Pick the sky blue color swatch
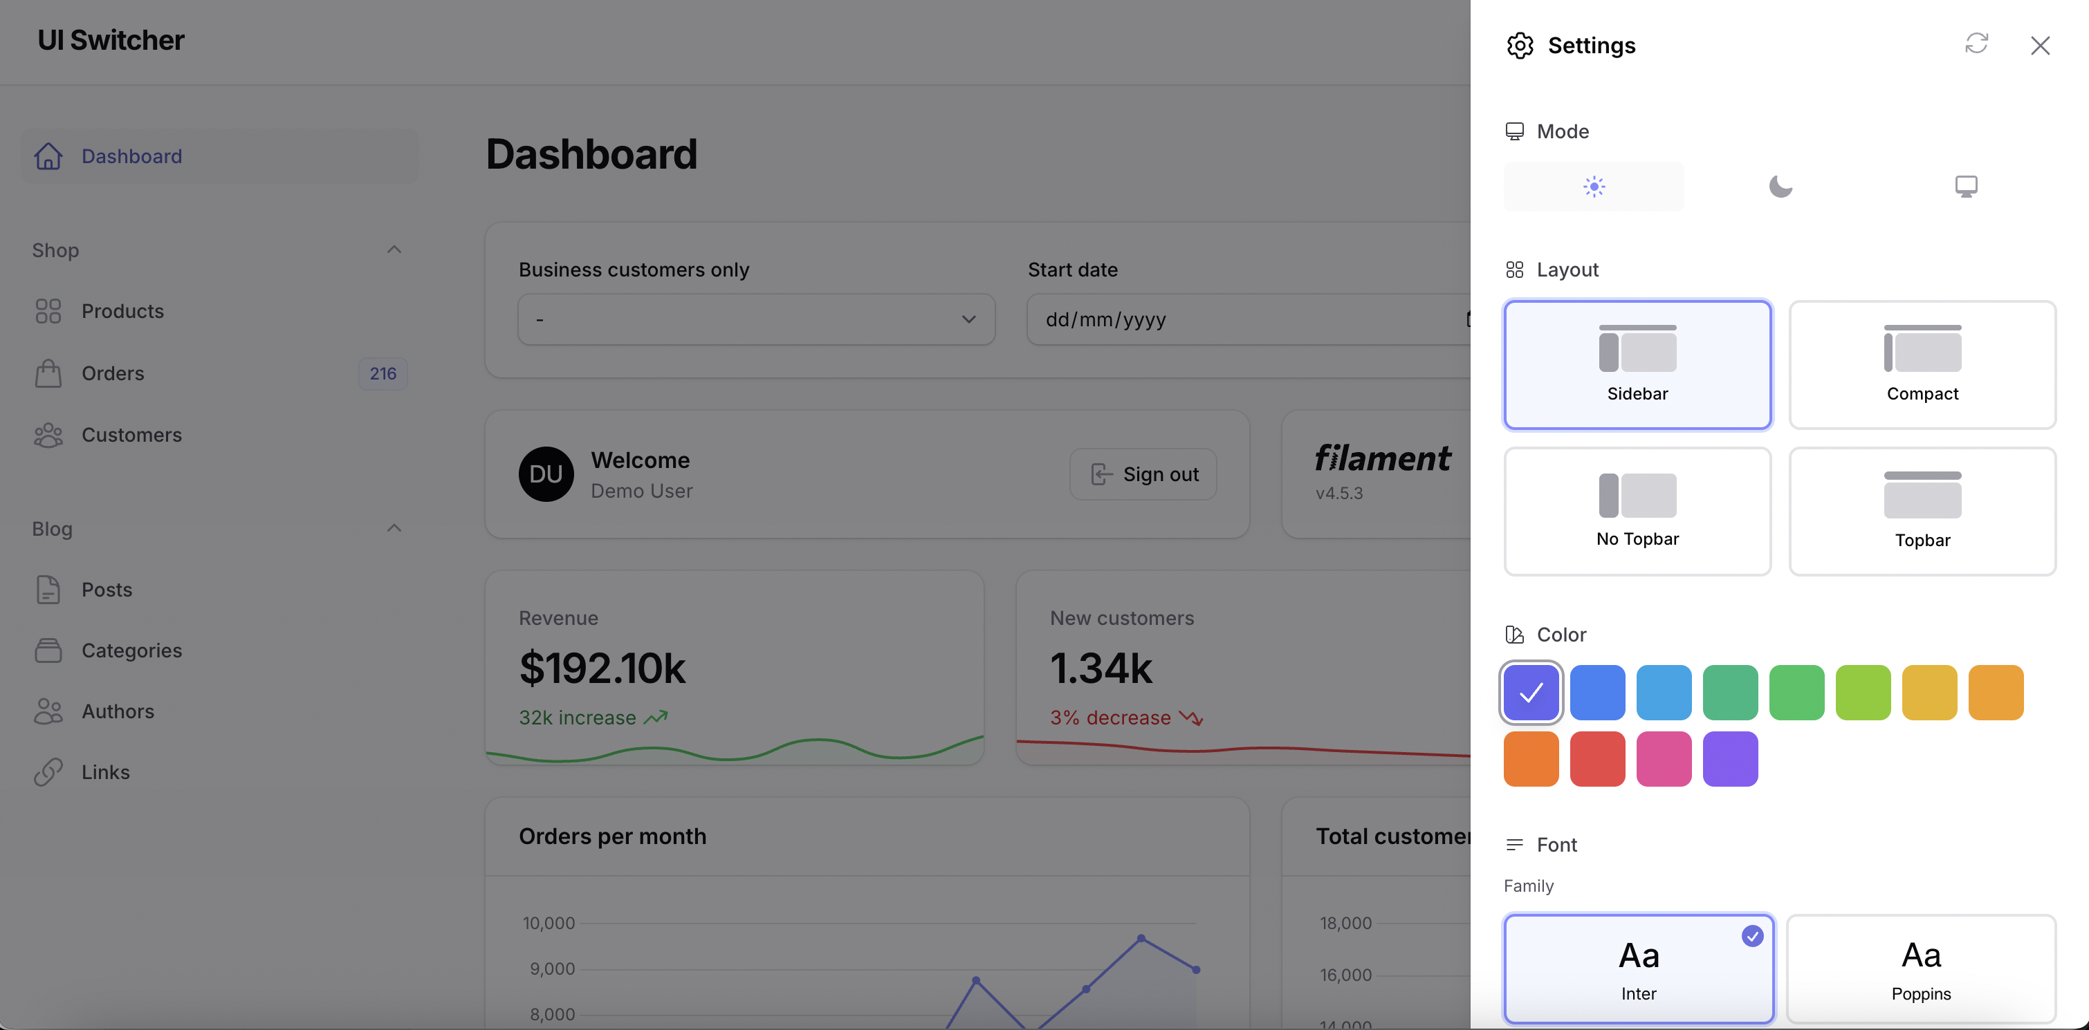2089x1030 pixels. tap(1664, 692)
